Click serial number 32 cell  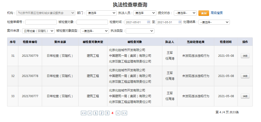tap(13, 76)
